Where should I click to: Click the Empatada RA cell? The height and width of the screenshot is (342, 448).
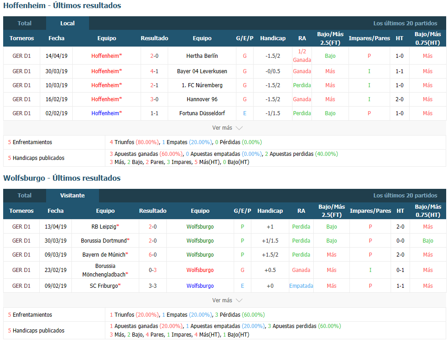tap(301, 286)
